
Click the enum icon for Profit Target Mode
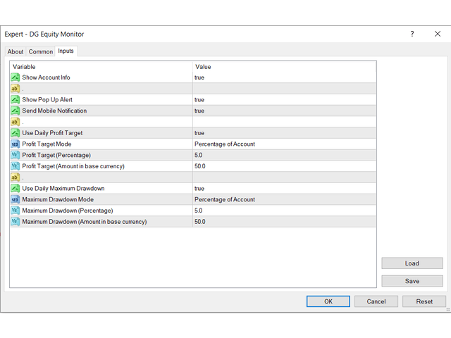tap(16, 144)
